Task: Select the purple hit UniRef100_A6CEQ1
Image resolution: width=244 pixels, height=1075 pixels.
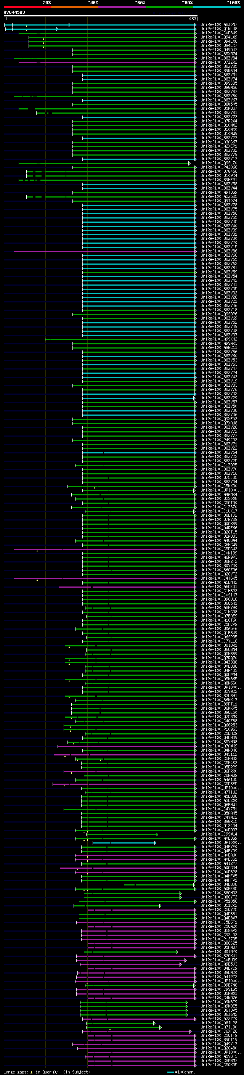Action: point(219,587)
